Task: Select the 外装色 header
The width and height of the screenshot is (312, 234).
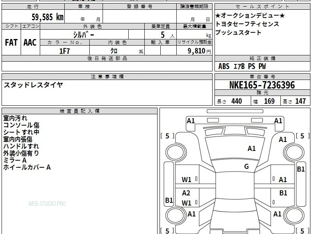Action: pyautogui.click(x=92, y=26)
